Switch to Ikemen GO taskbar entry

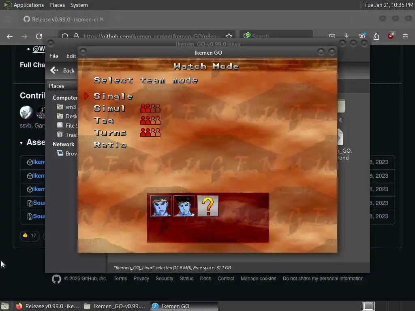click(x=184, y=306)
